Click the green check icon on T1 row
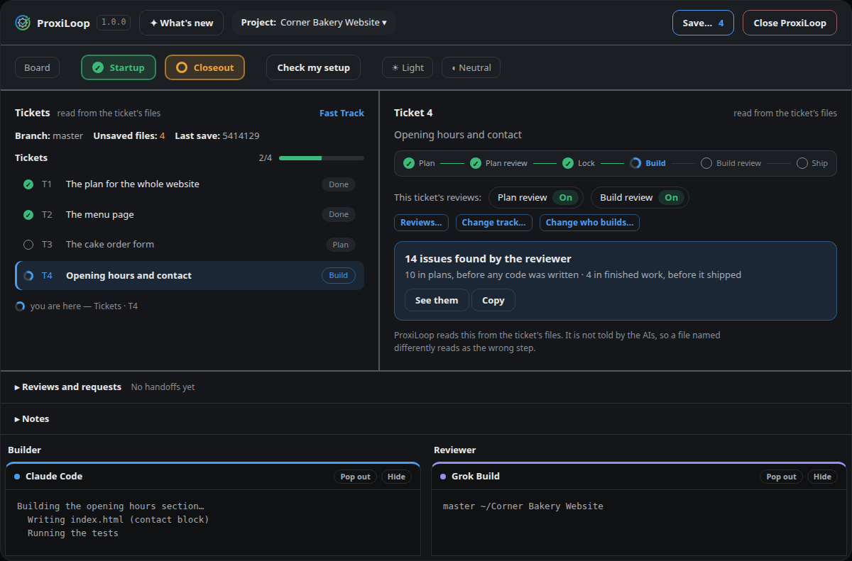 point(28,184)
